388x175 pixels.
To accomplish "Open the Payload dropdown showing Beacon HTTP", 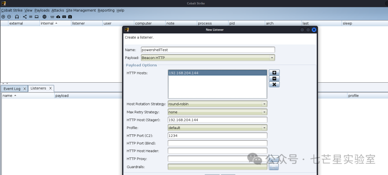I will (208, 57).
